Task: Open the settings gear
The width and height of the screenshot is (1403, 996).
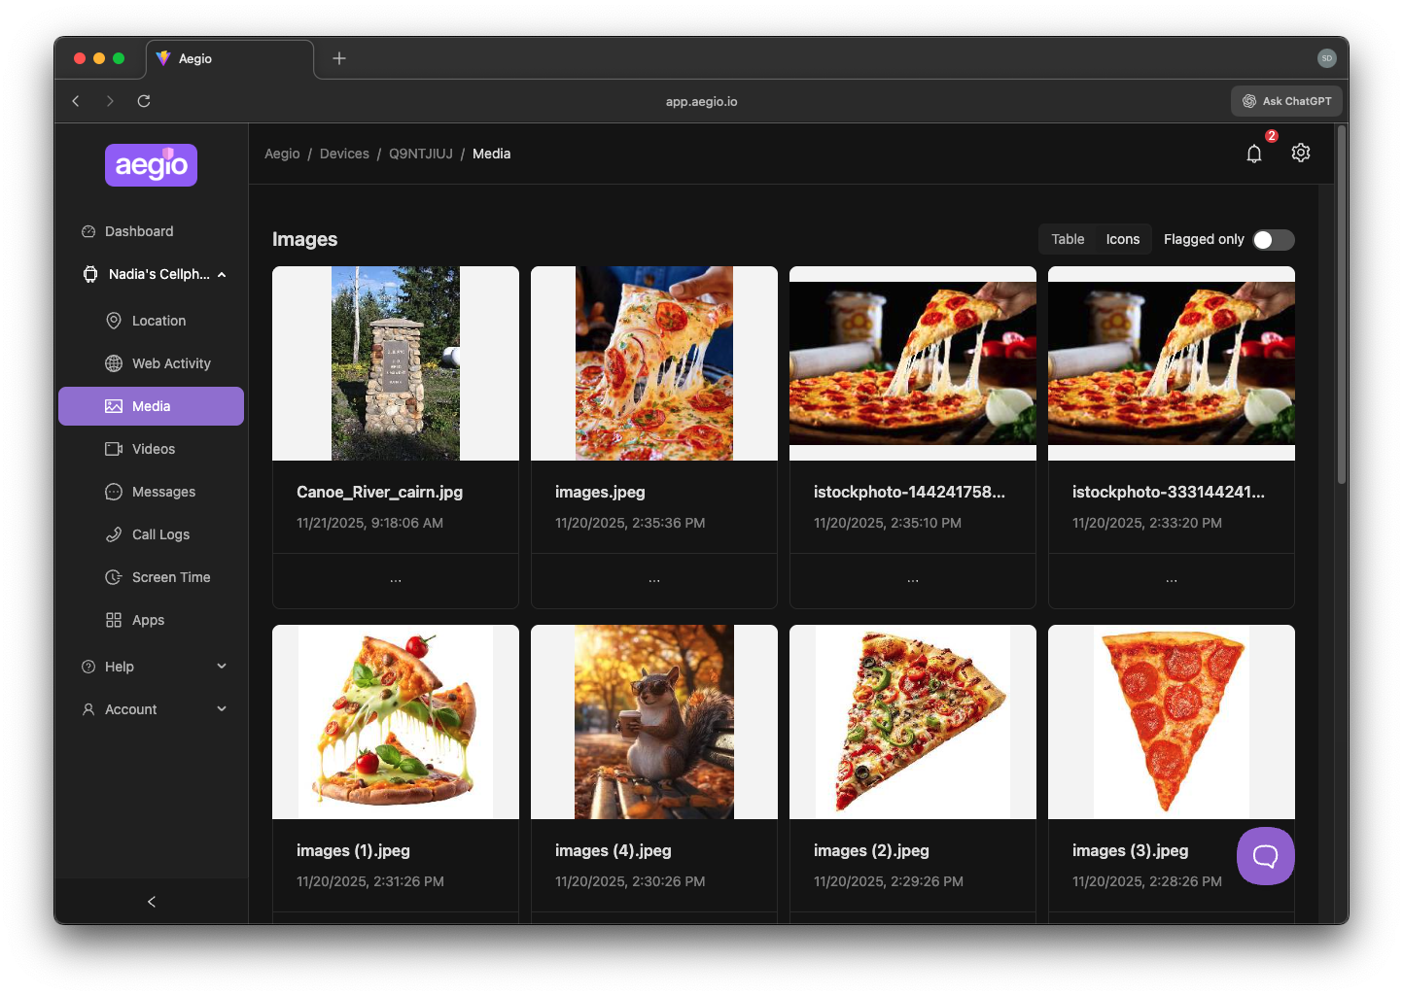Action: pyautogui.click(x=1301, y=153)
